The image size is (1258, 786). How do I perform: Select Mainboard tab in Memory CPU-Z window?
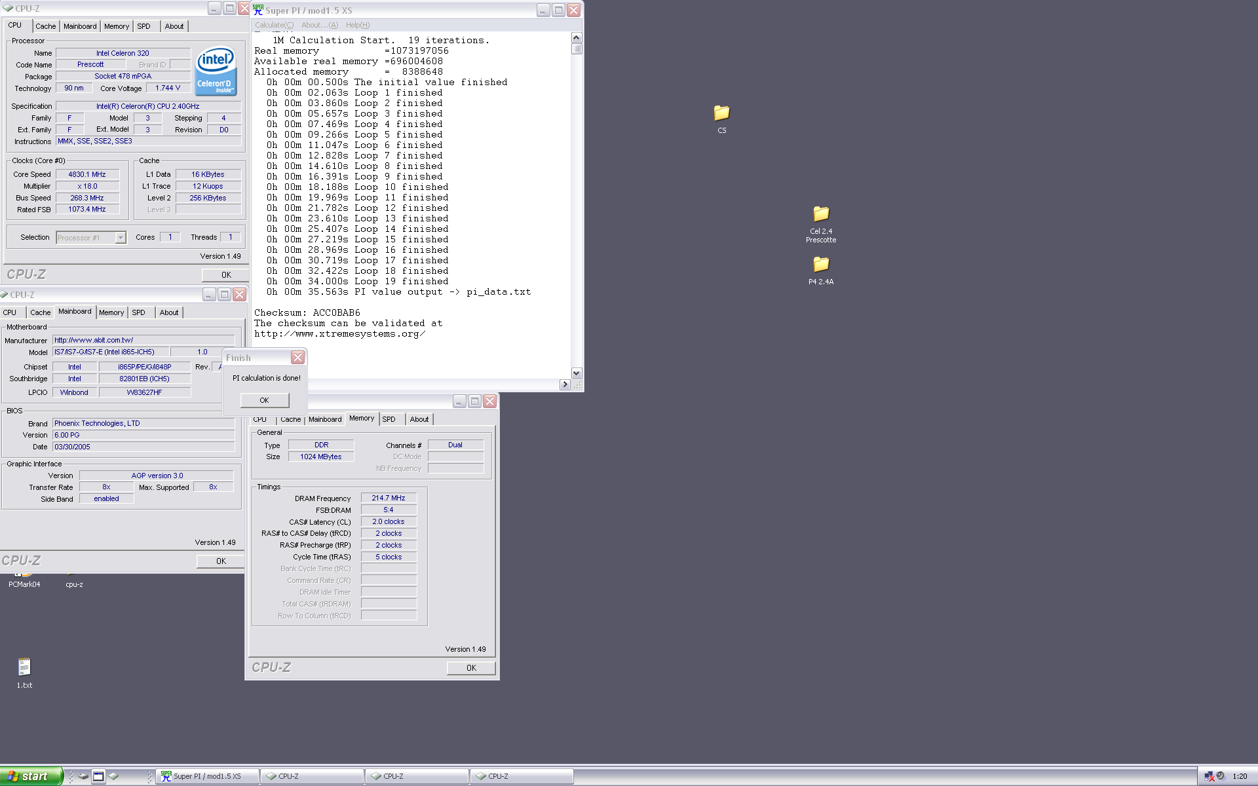pyautogui.click(x=325, y=419)
